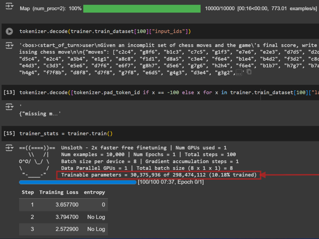Click step number 1 in the table
The height and width of the screenshot is (239, 319).
(32, 205)
